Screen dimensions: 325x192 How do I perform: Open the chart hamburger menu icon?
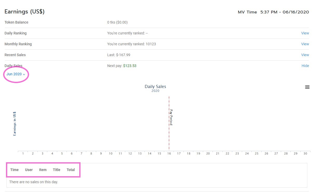pyautogui.click(x=307, y=87)
